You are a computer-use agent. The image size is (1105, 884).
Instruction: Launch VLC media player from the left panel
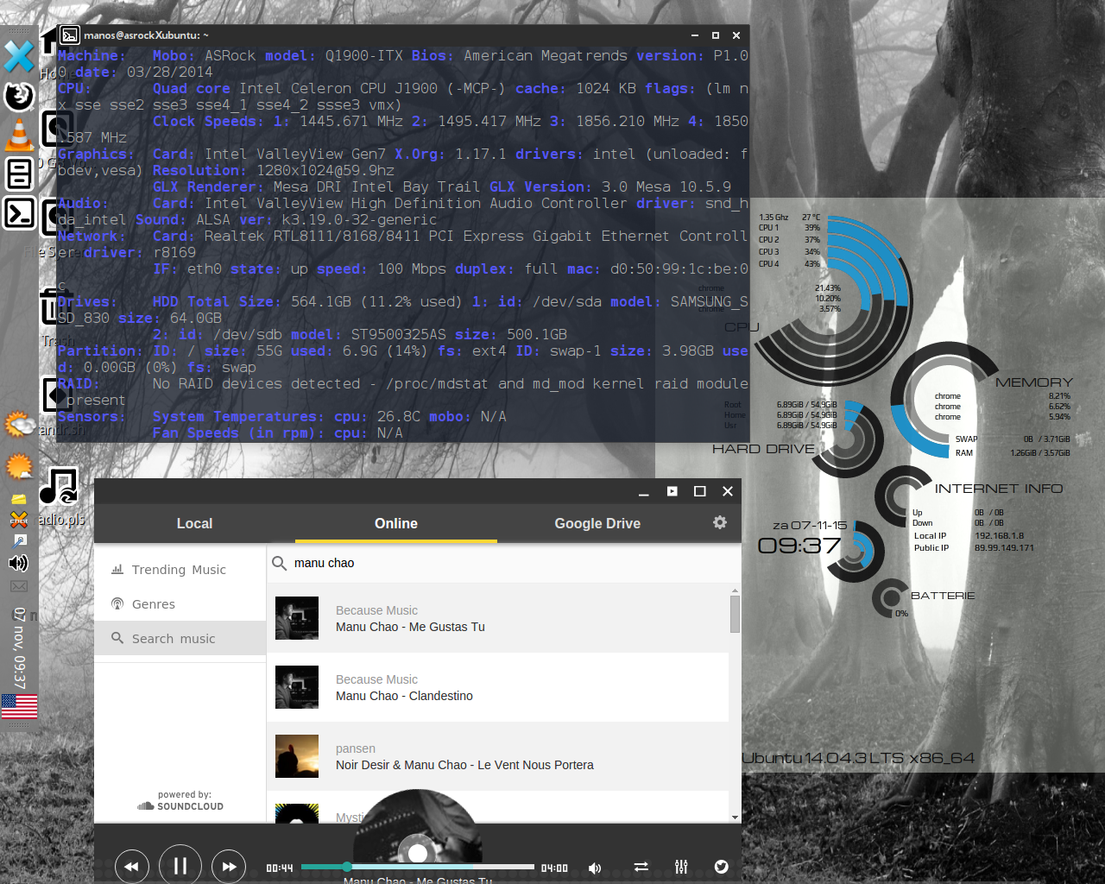pos(19,135)
